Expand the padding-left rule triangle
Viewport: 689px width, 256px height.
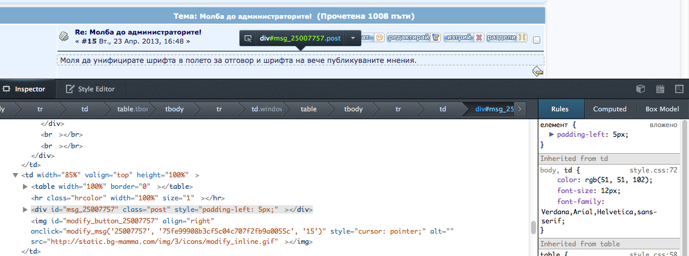(551, 134)
